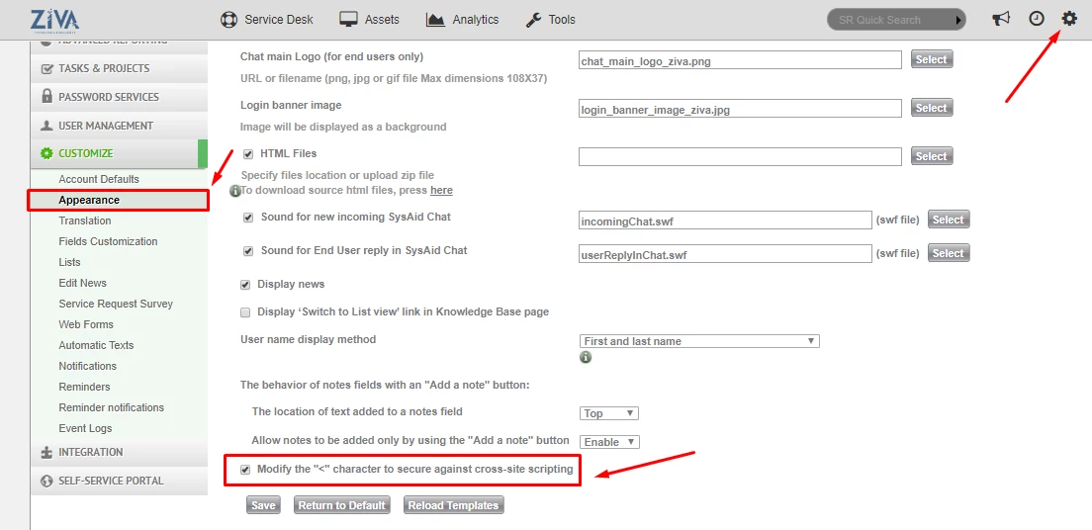Open the Analytics menu

coord(463,20)
